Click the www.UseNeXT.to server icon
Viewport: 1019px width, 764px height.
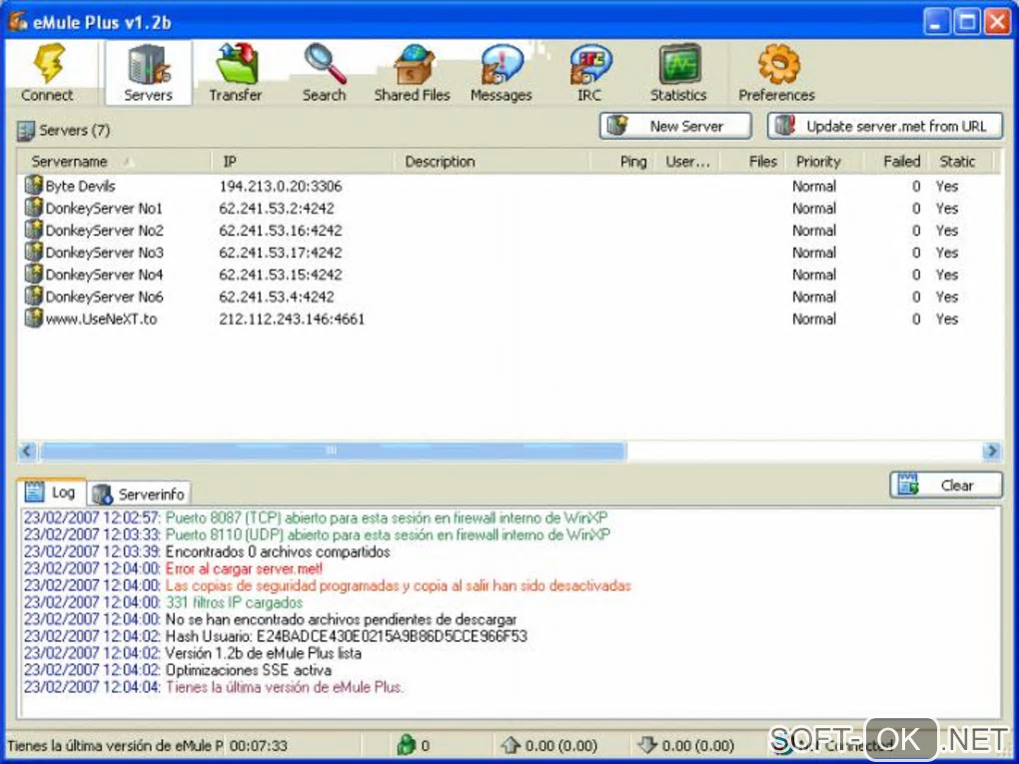point(33,318)
